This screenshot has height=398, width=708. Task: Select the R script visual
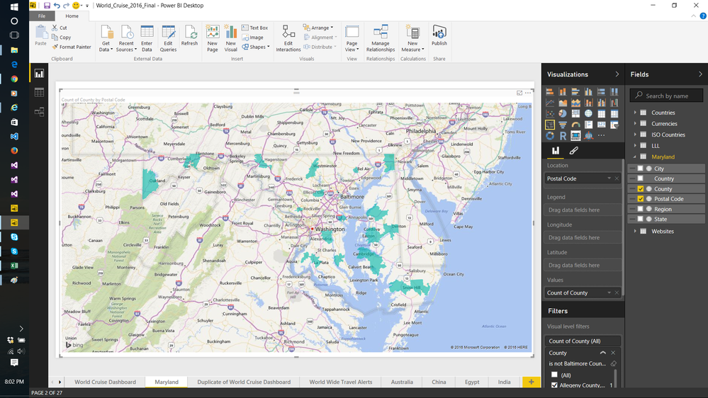[x=563, y=135]
